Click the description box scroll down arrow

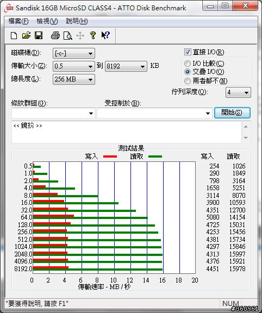coord(246,137)
